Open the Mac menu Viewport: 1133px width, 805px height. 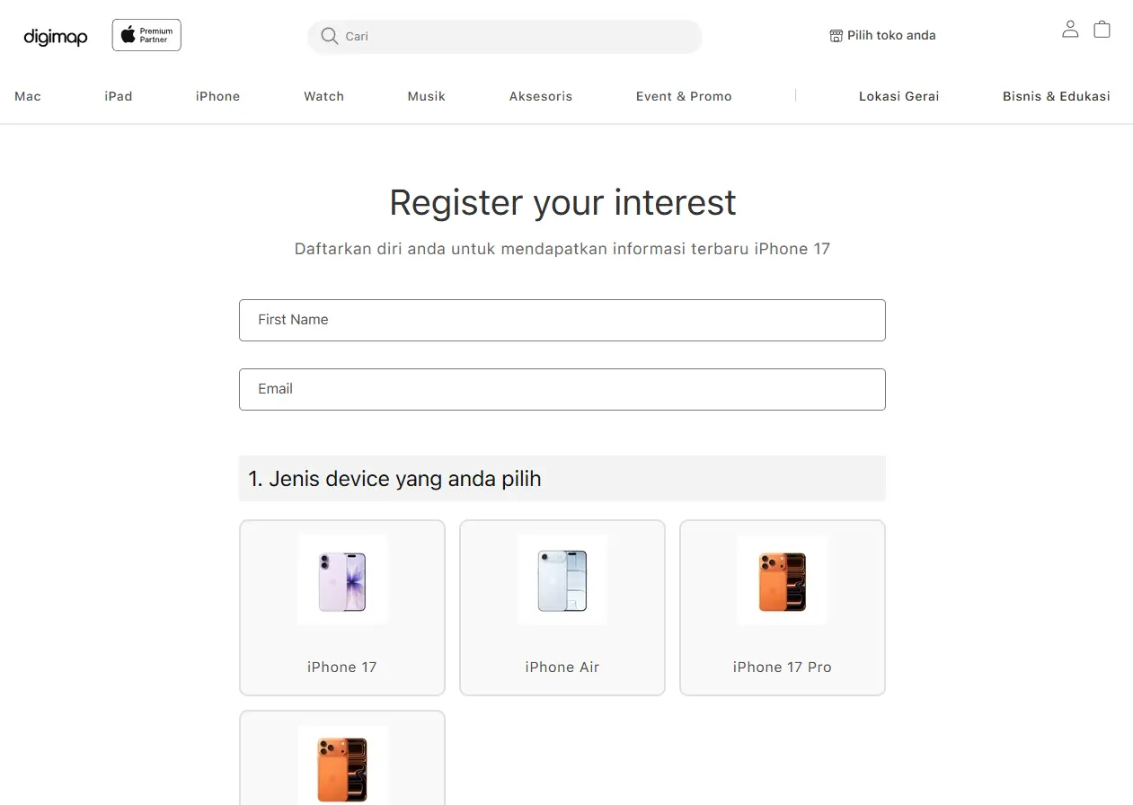pos(28,96)
